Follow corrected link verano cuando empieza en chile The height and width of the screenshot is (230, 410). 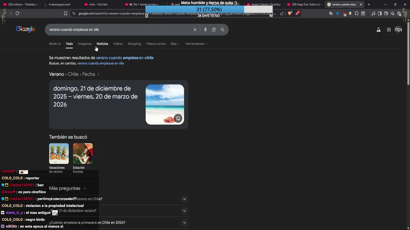click(125, 58)
